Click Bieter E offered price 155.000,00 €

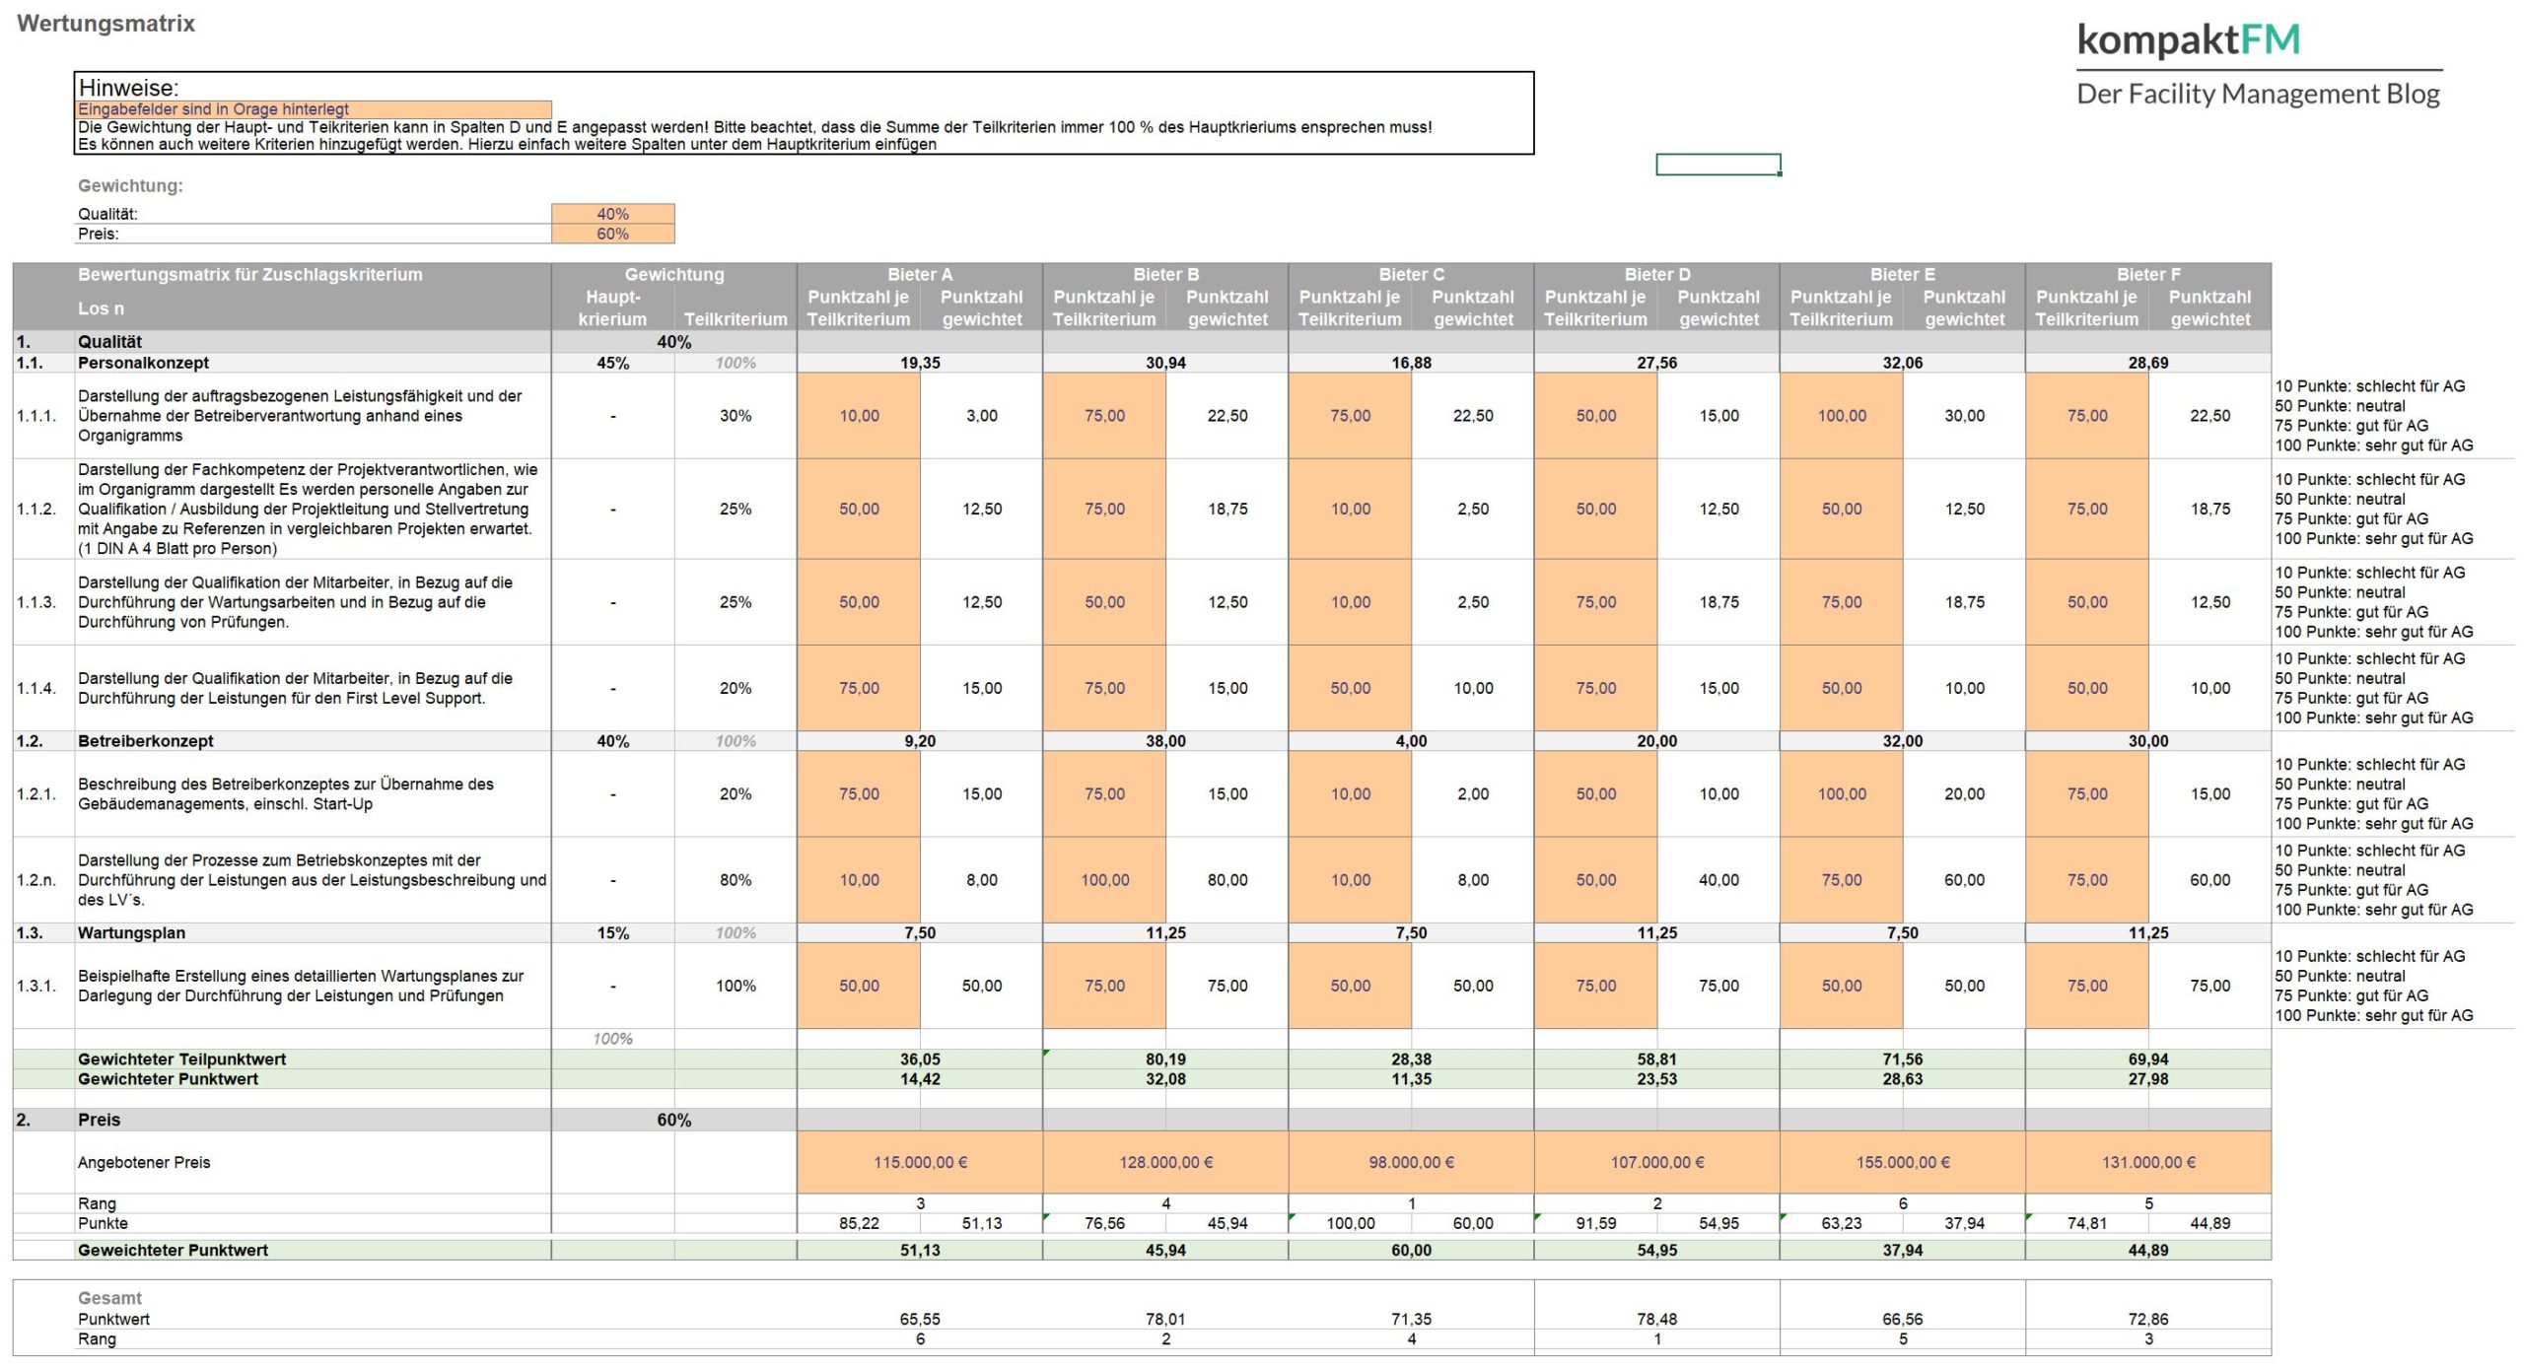1902,1162
